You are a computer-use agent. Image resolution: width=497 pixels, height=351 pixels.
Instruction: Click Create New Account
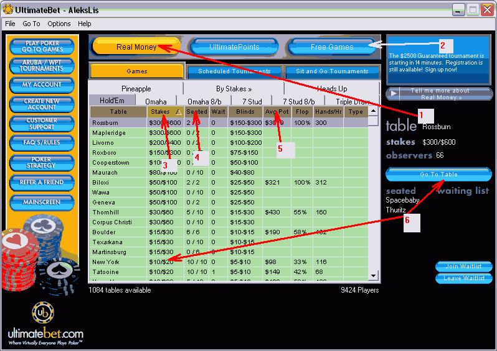pyautogui.click(x=42, y=104)
